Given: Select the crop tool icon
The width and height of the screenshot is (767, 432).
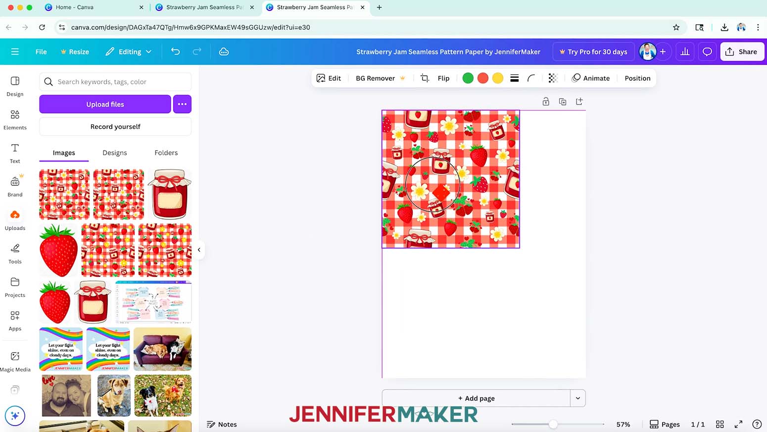Looking at the screenshot, I should point(425,78).
